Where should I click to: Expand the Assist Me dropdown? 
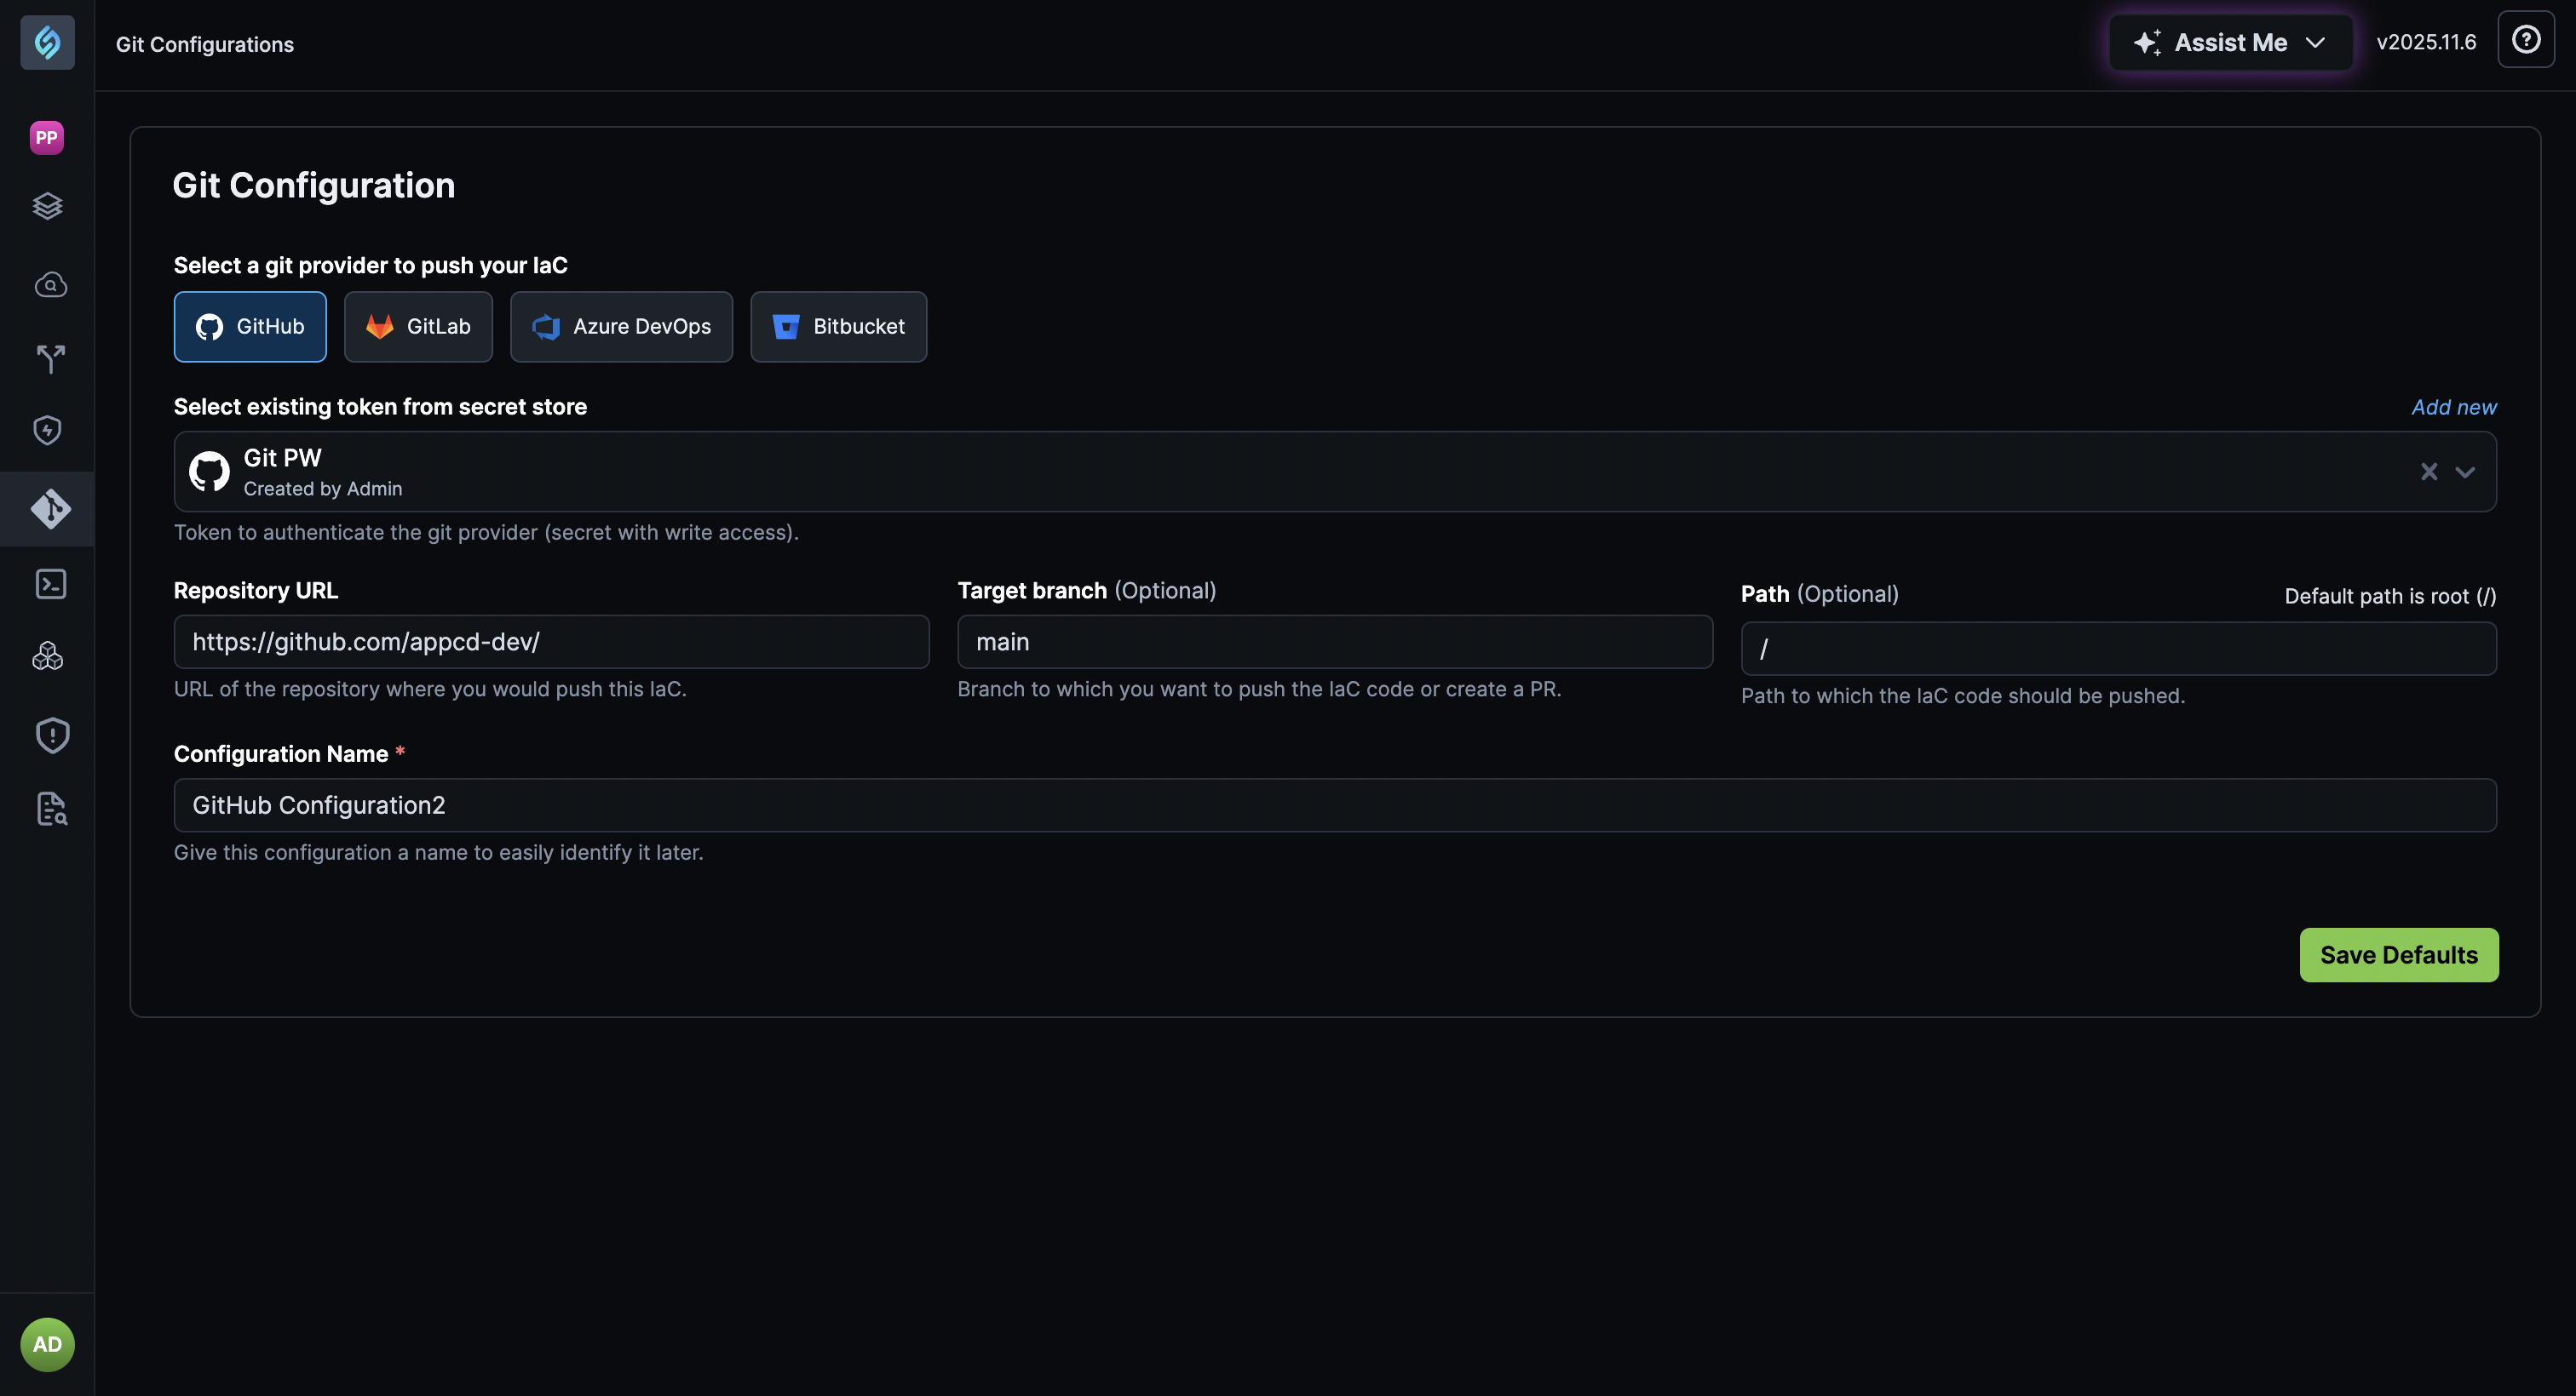2230,42
